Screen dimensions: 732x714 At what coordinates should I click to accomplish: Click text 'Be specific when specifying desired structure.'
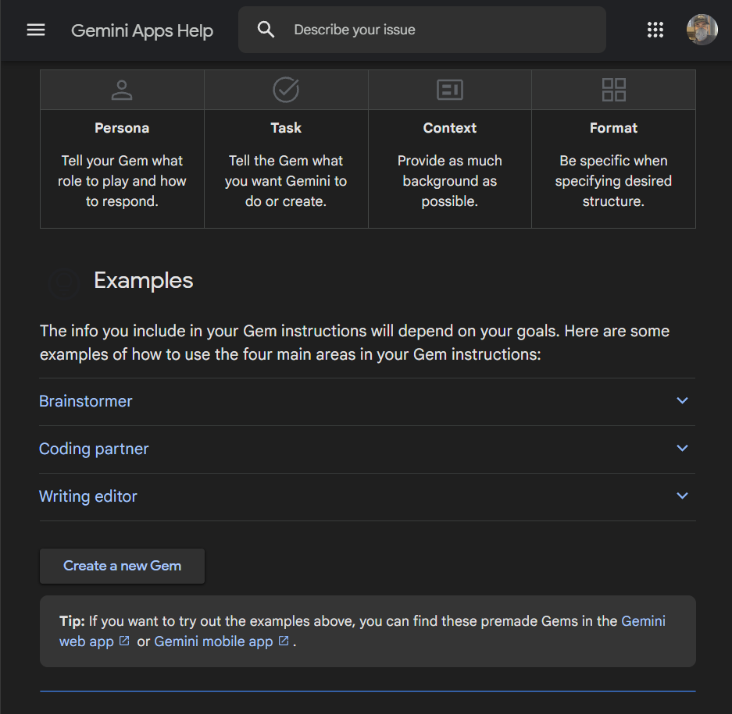613,181
